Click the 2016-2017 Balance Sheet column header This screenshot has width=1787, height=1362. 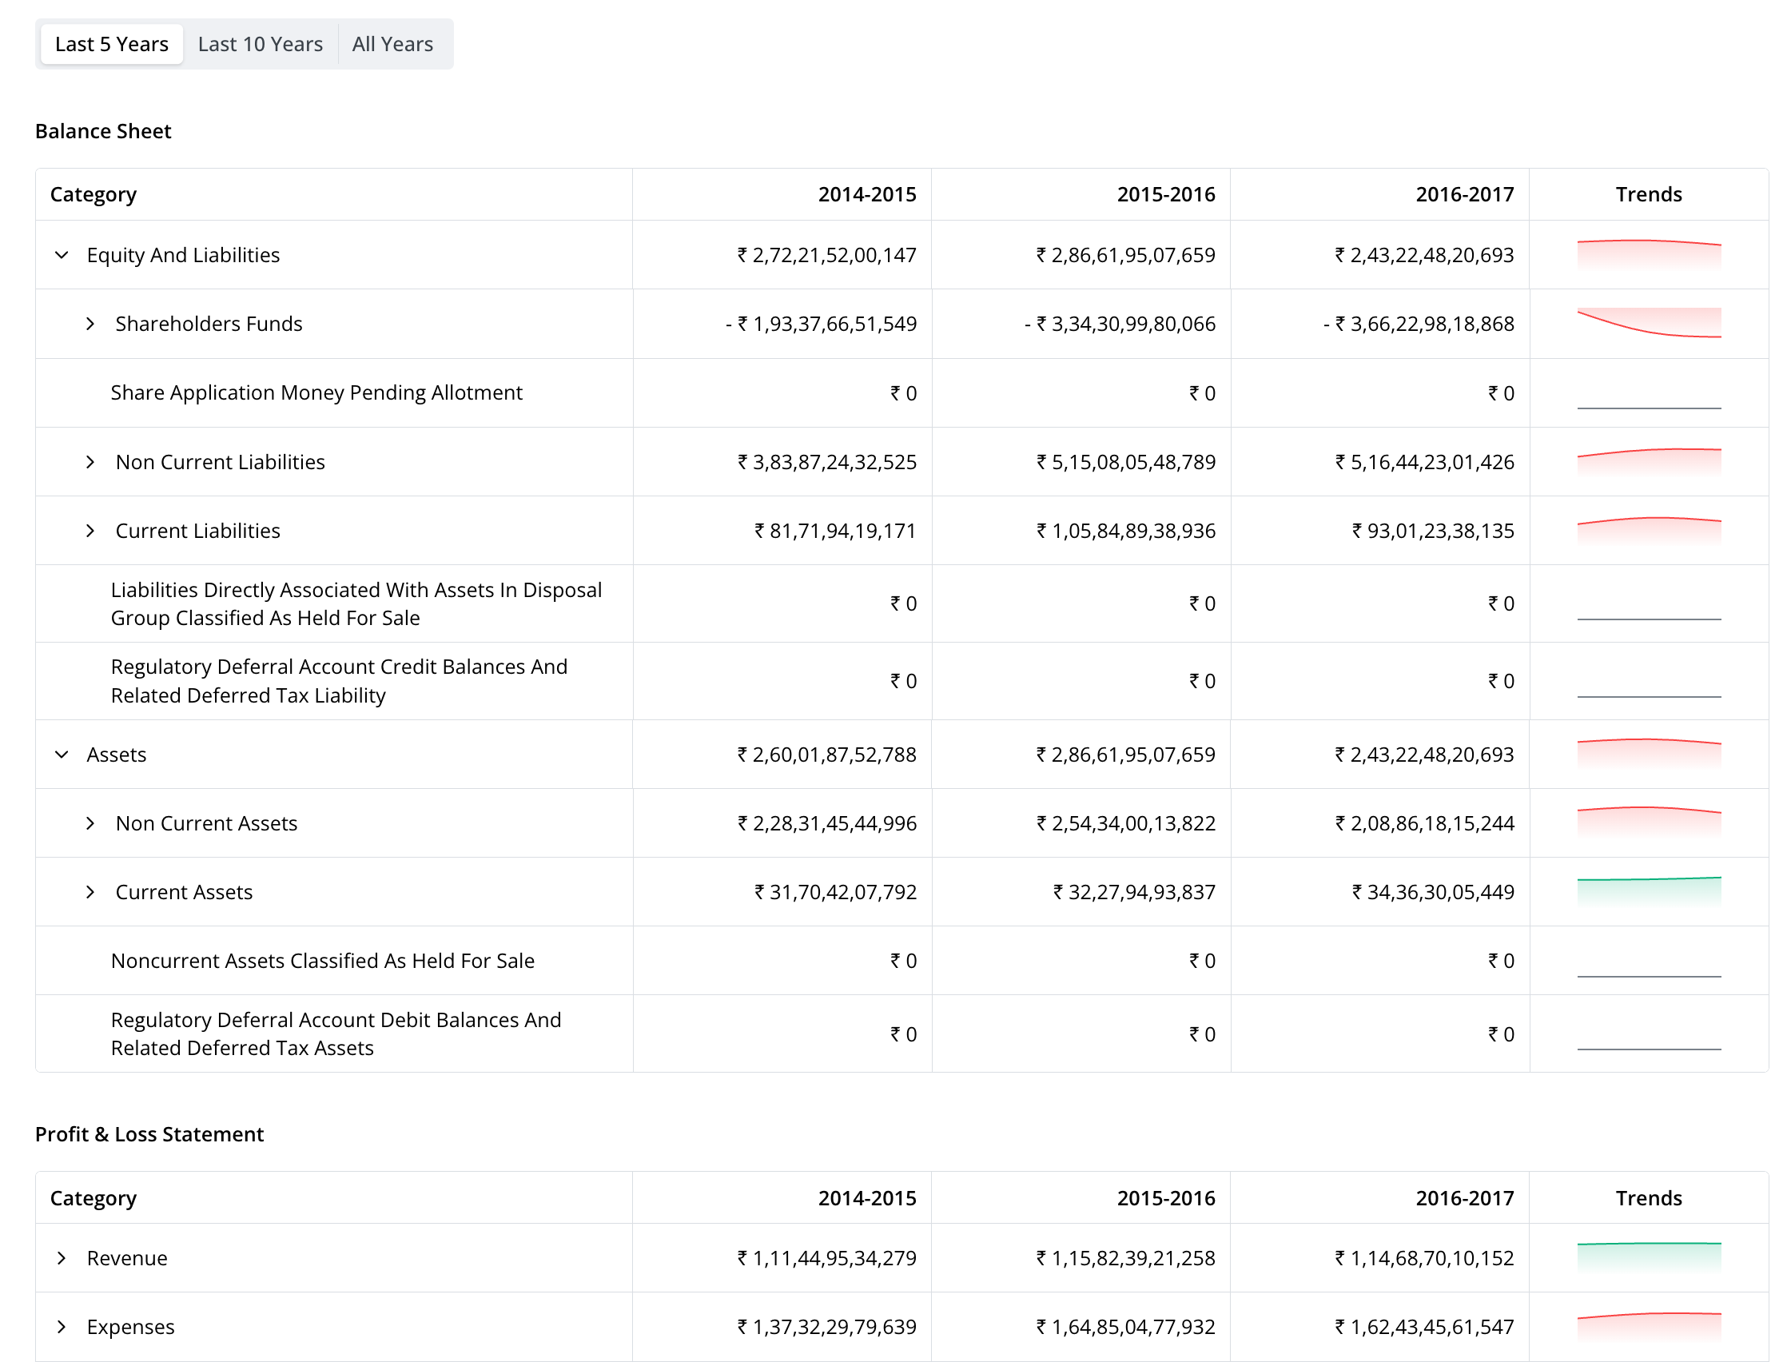tap(1464, 194)
